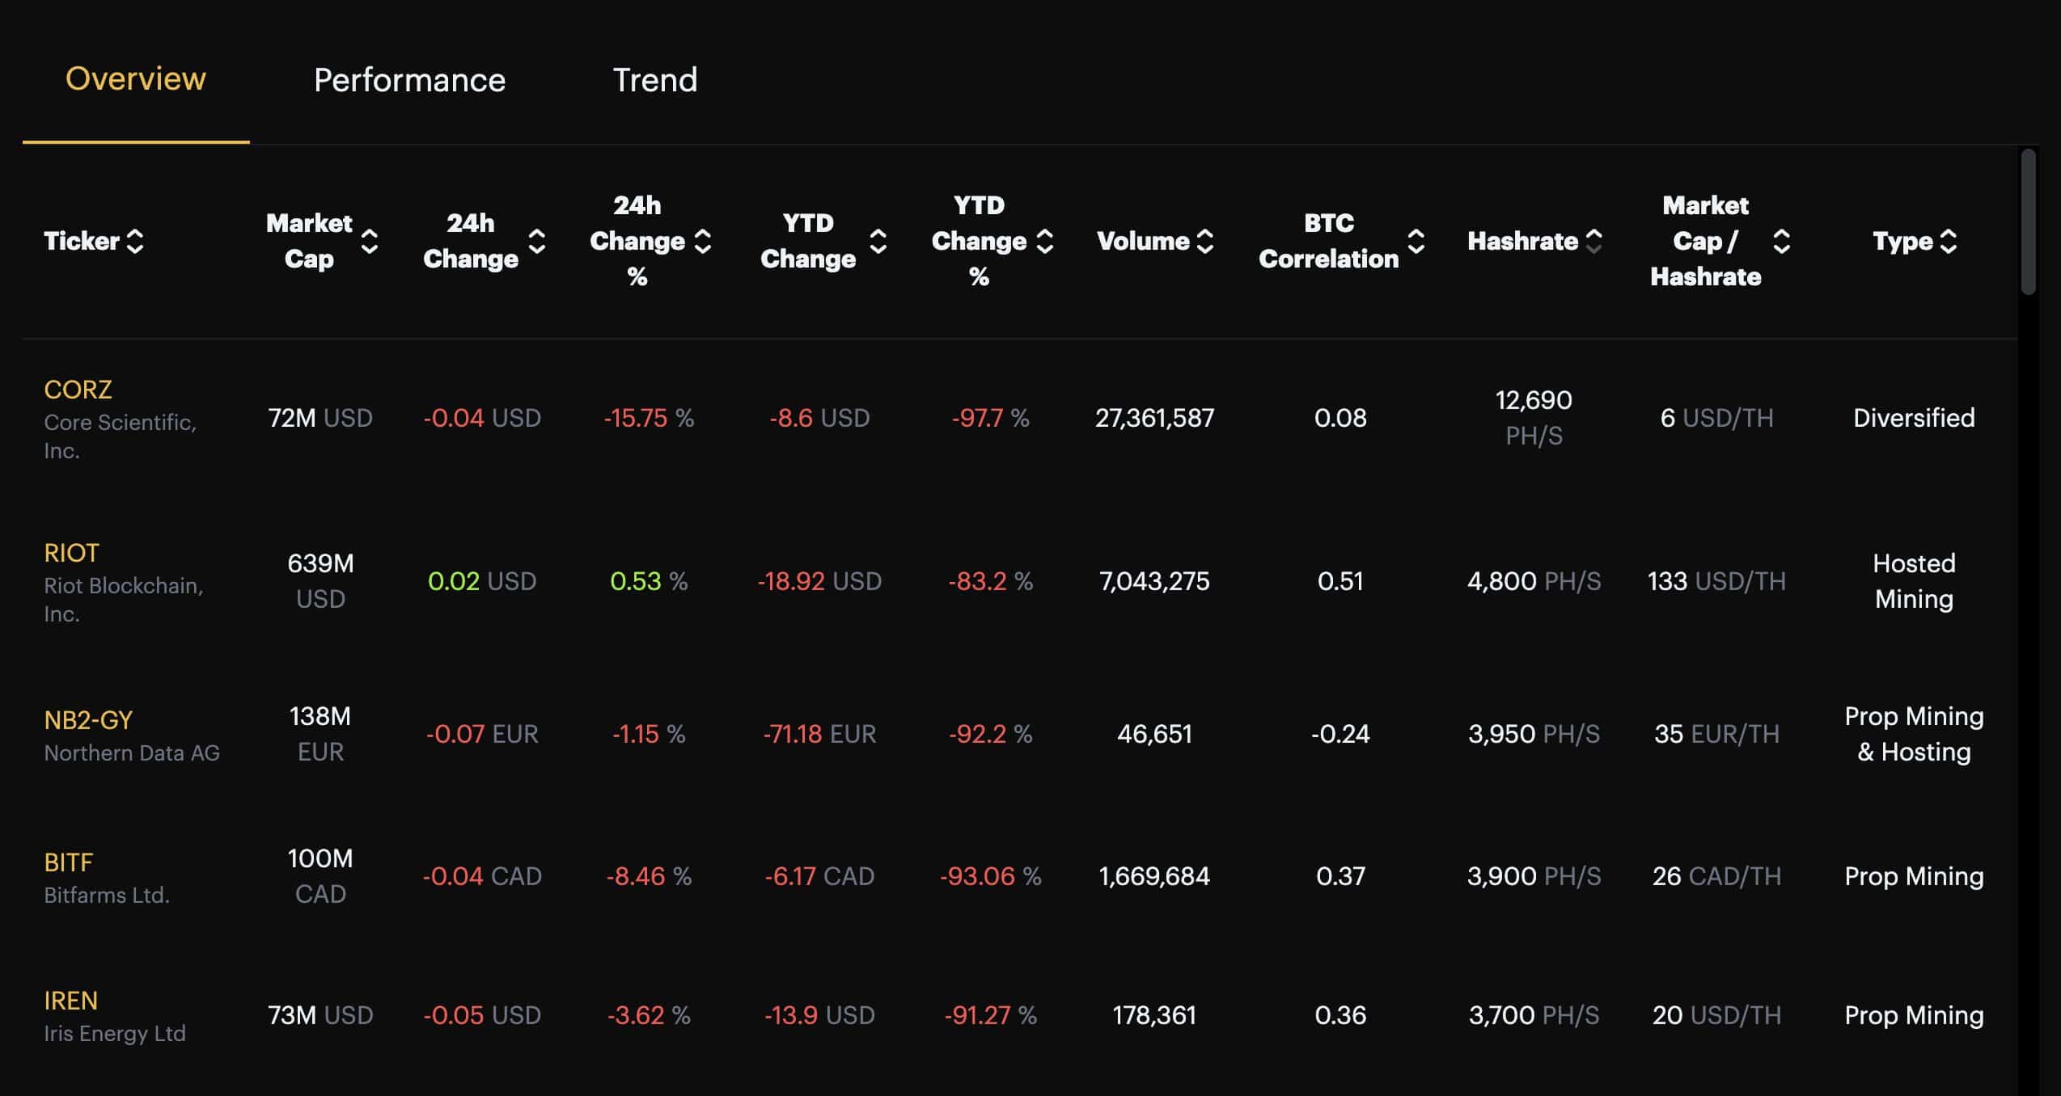Screen dimensions: 2061x1096
Task: Open the Trend tab
Action: point(655,80)
